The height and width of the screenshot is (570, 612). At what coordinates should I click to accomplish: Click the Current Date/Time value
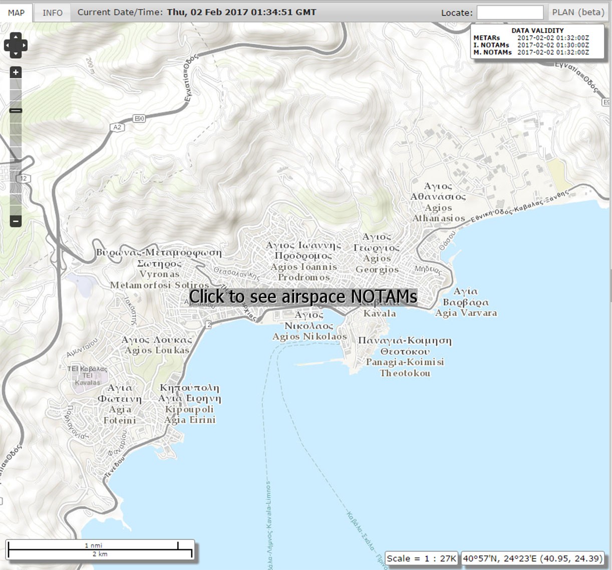[241, 12]
